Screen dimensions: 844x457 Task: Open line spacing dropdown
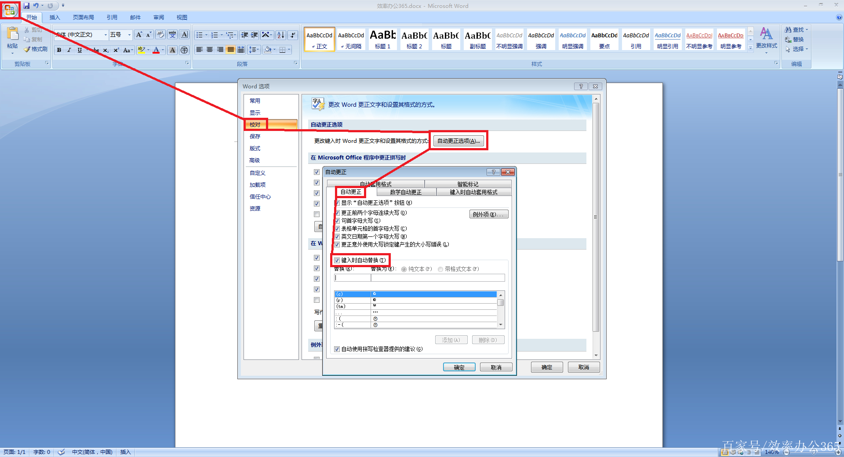pyautogui.click(x=254, y=50)
